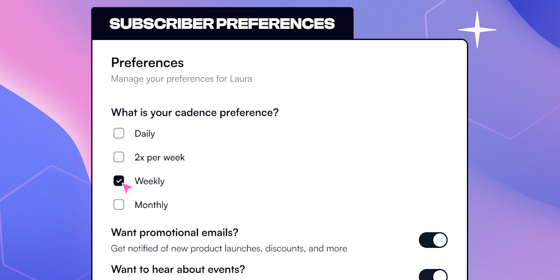The image size is (560, 280).
Task: Check the Daily cadence checkbox
Action: 119,133
